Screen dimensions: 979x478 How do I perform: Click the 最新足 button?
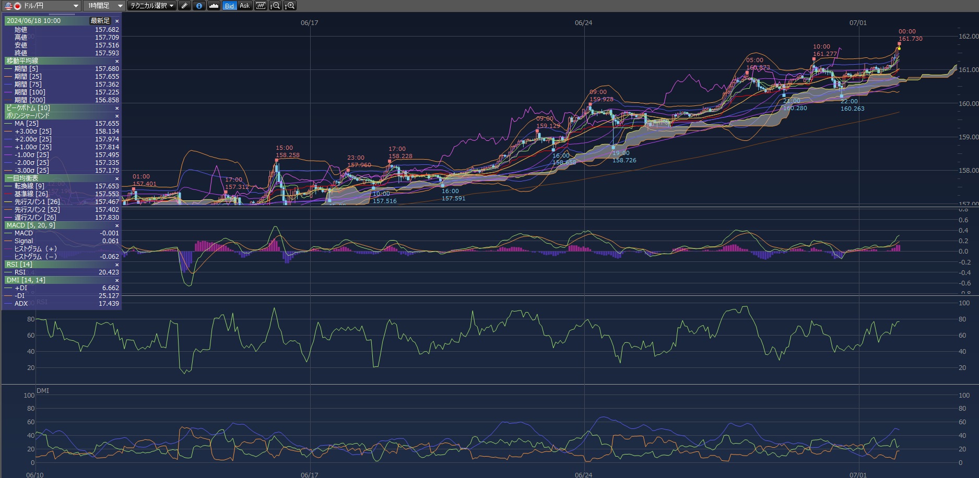100,21
